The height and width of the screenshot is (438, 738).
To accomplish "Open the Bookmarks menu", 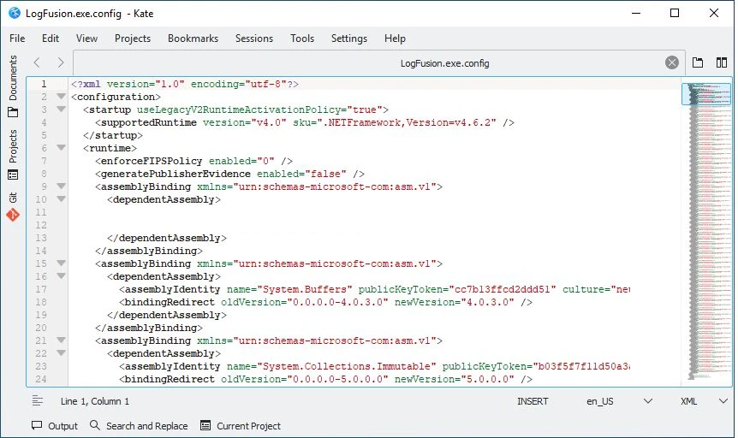I will 193,38.
